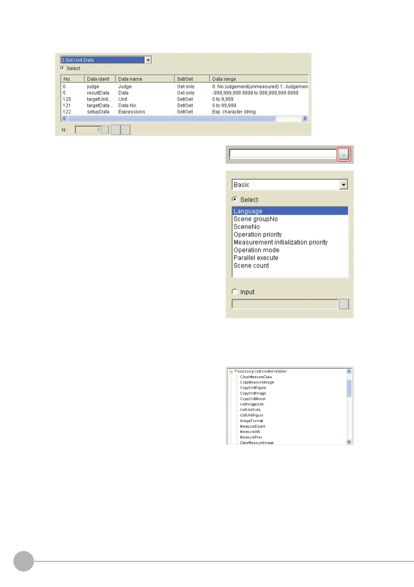Select 'Parallel execute' in the list
Viewport: 414px width, 587px height.
(290, 258)
